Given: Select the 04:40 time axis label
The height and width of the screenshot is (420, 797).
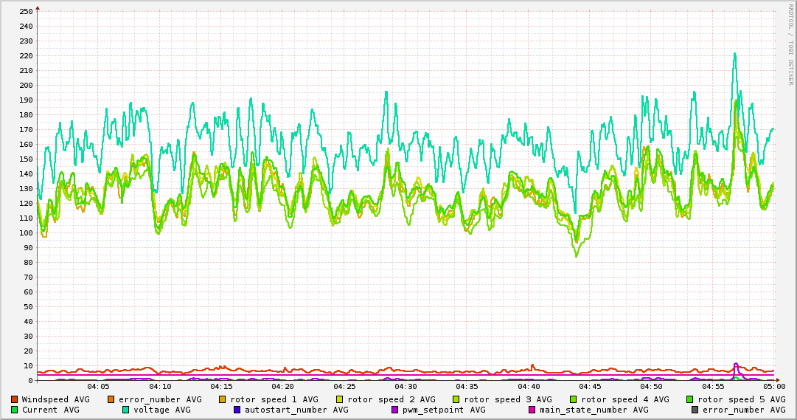Looking at the screenshot, I should point(529,387).
